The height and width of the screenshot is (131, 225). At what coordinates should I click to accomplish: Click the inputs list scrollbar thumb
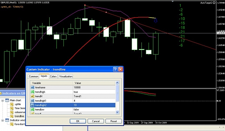(x=117, y=93)
